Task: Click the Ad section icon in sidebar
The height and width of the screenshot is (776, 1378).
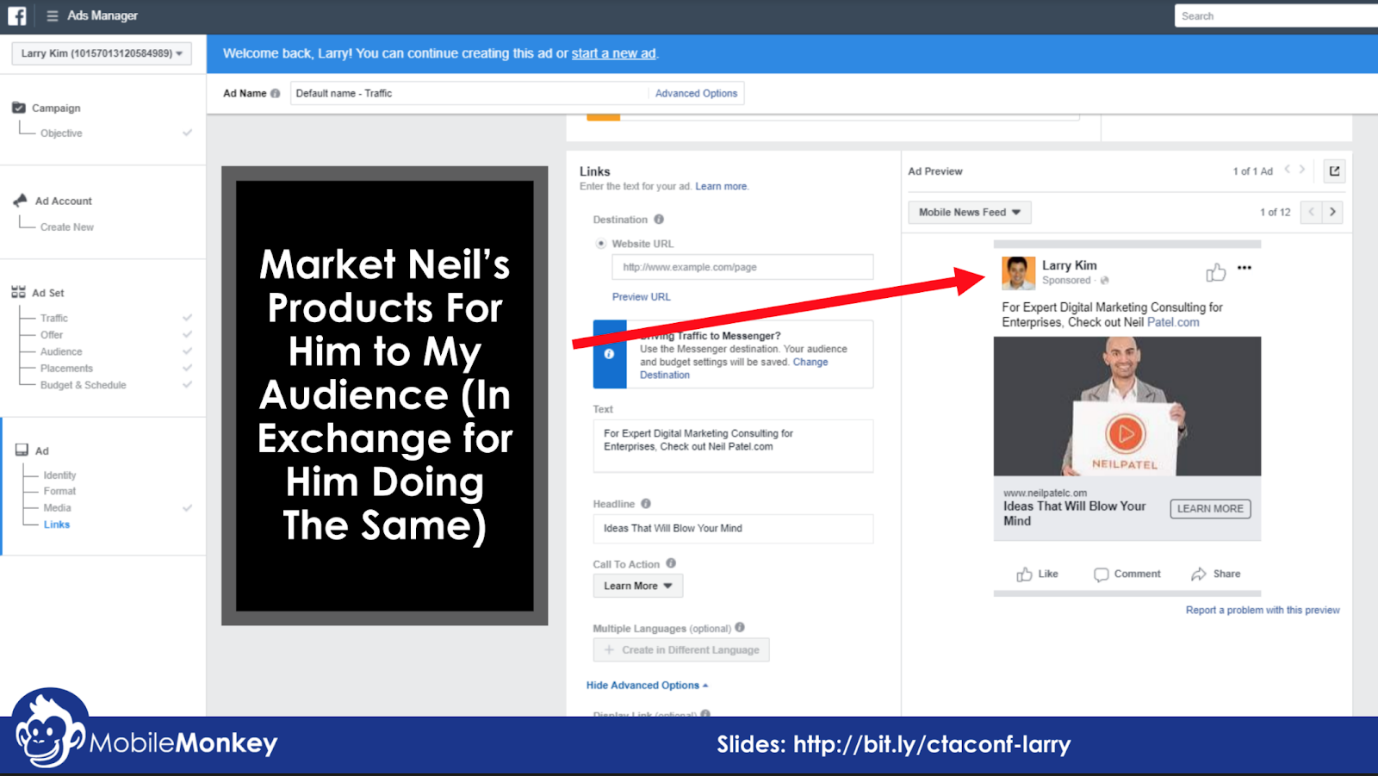Action: point(22,450)
